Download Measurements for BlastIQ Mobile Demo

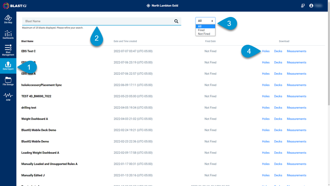click(x=296, y=142)
